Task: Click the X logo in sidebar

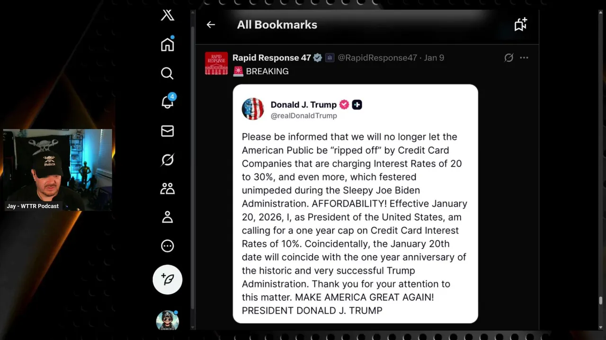Action: pyautogui.click(x=168, y=15)
